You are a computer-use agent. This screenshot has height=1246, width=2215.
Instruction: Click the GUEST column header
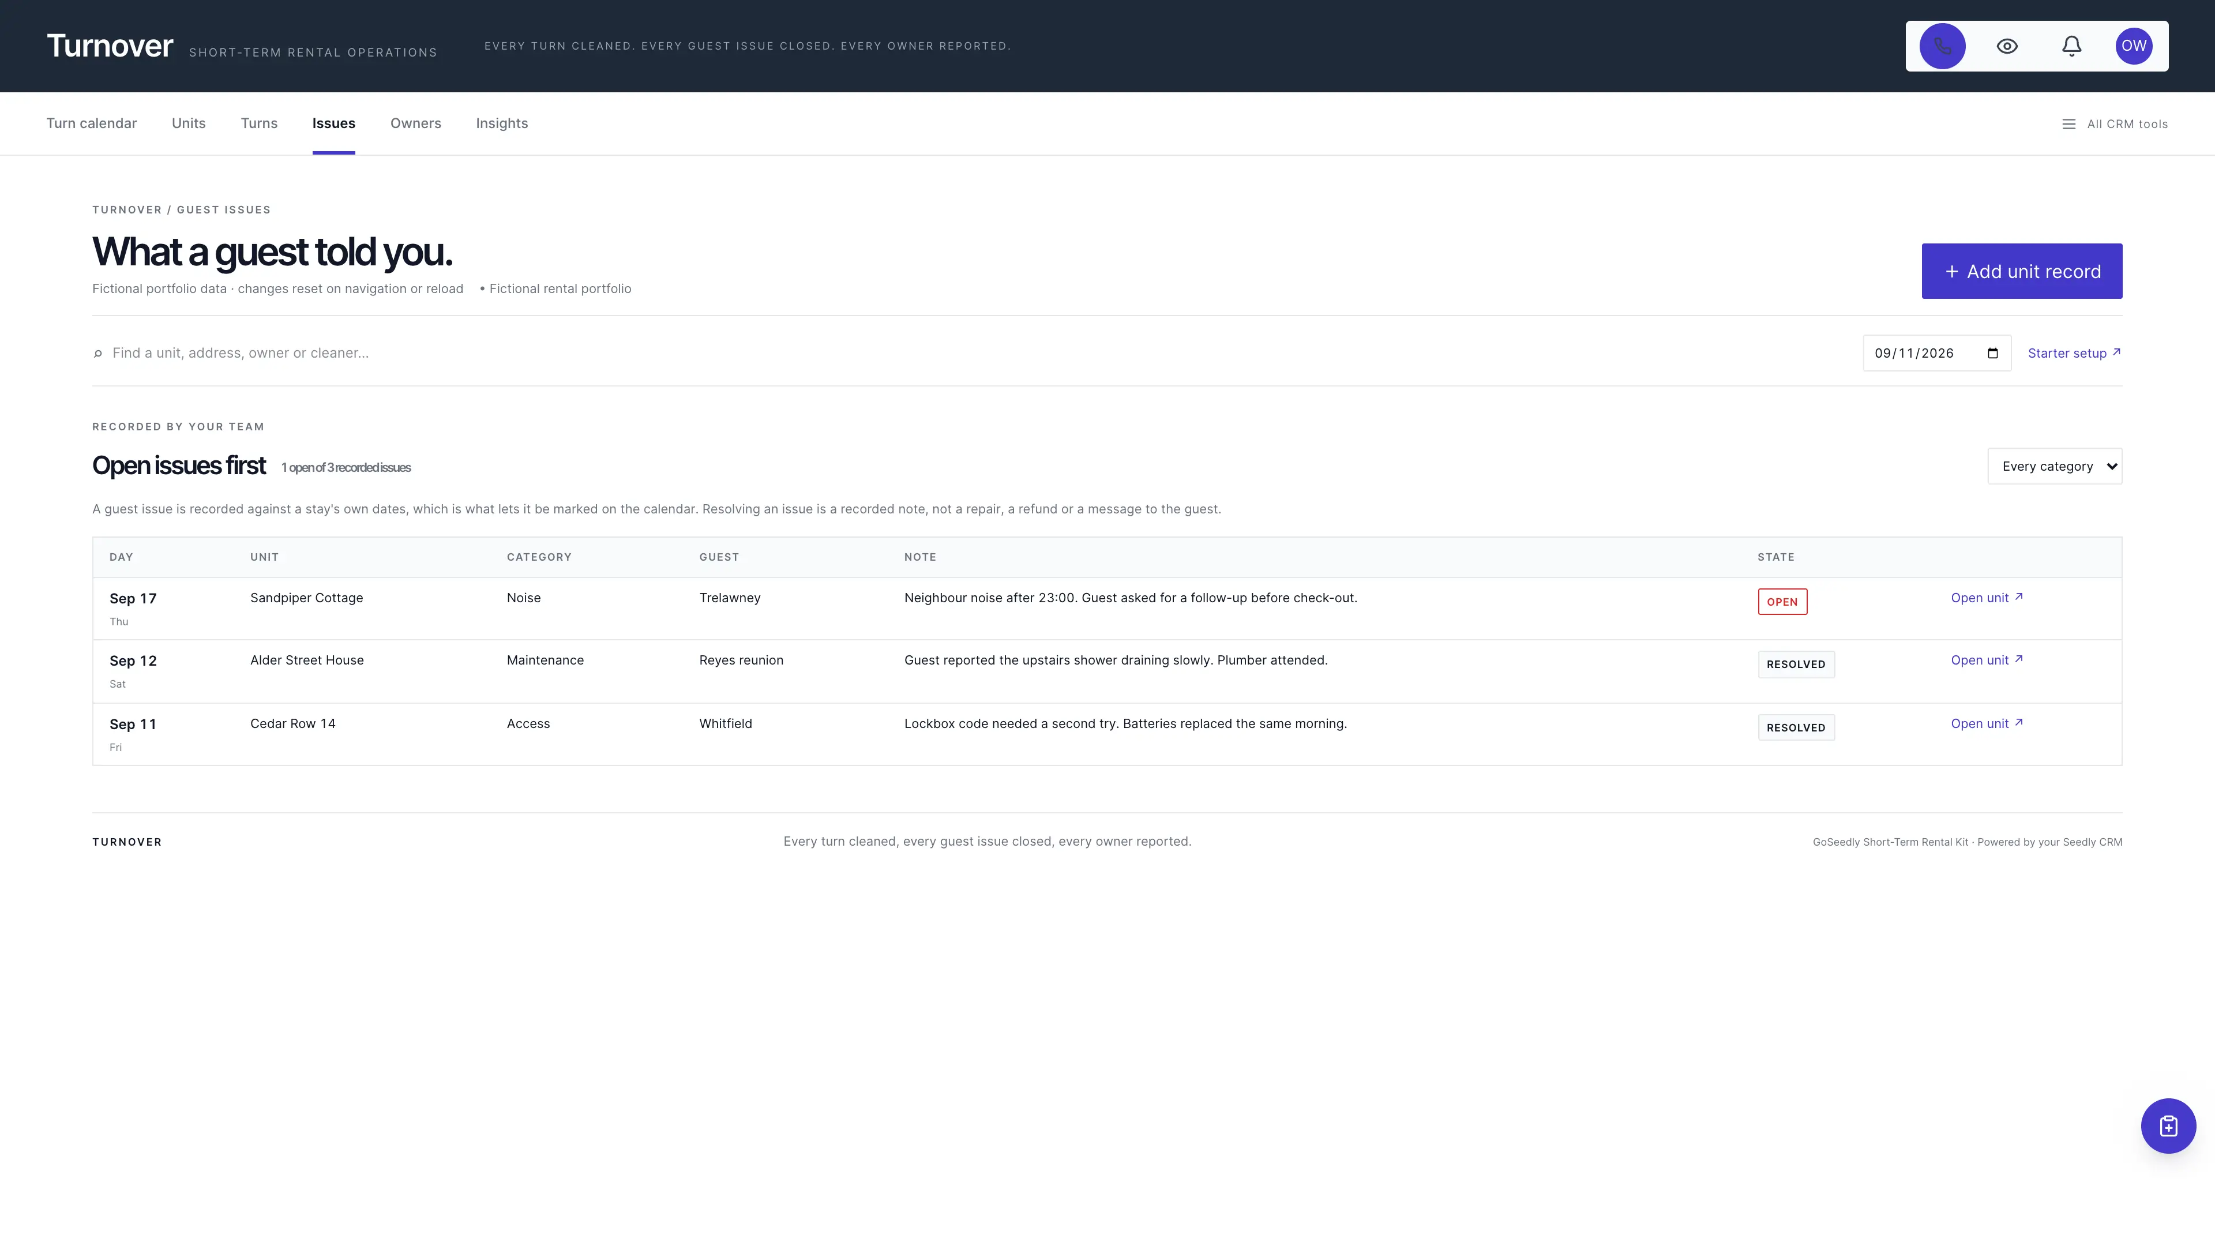[719, 557]
